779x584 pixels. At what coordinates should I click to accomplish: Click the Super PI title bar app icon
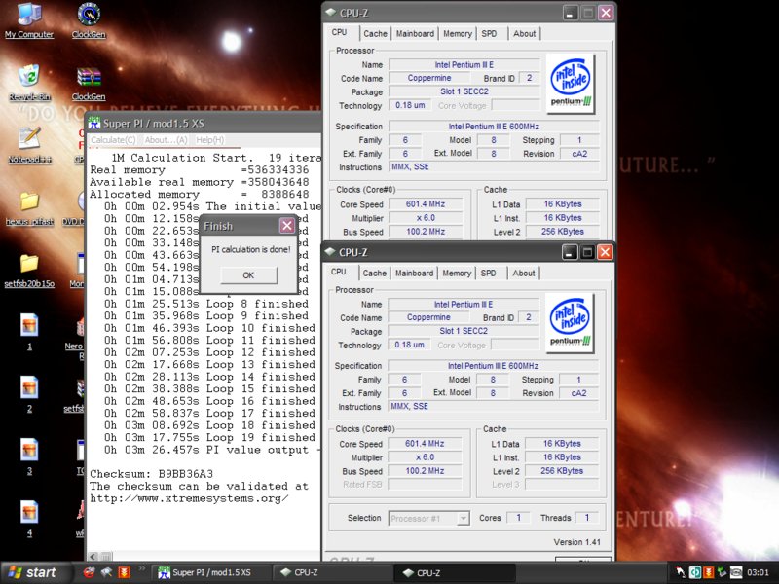pyautogui.click(x=94, y=124)
